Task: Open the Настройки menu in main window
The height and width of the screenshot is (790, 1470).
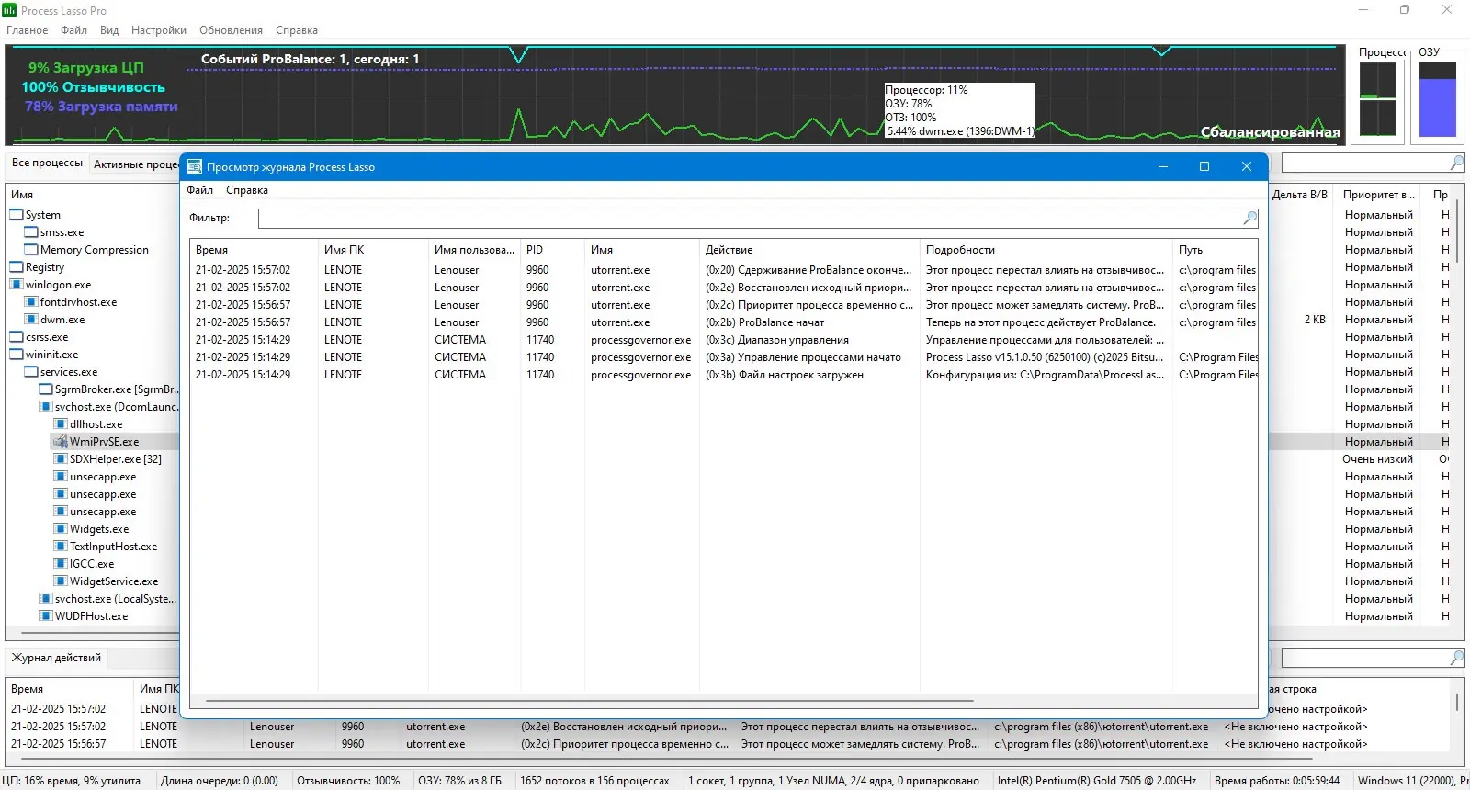Action: tap(159, 30)
